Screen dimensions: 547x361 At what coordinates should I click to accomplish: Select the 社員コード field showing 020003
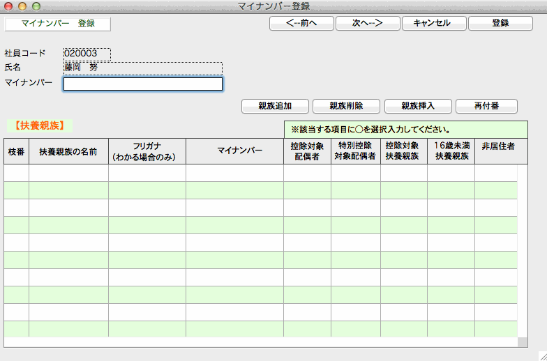click(x=87, y=53)
